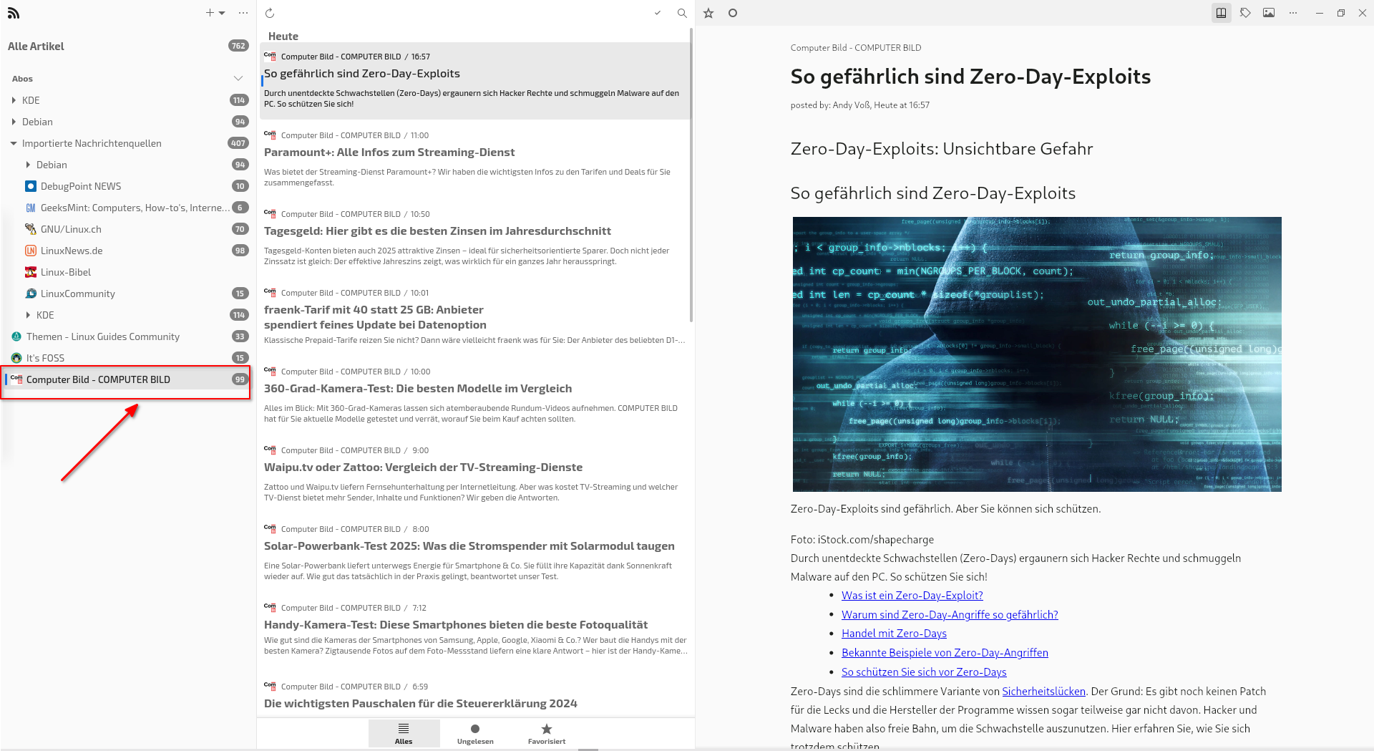Follow the link Was ist ein Zero-Day-Exploit?
1374x751 pixels.
tap(912, 596)
